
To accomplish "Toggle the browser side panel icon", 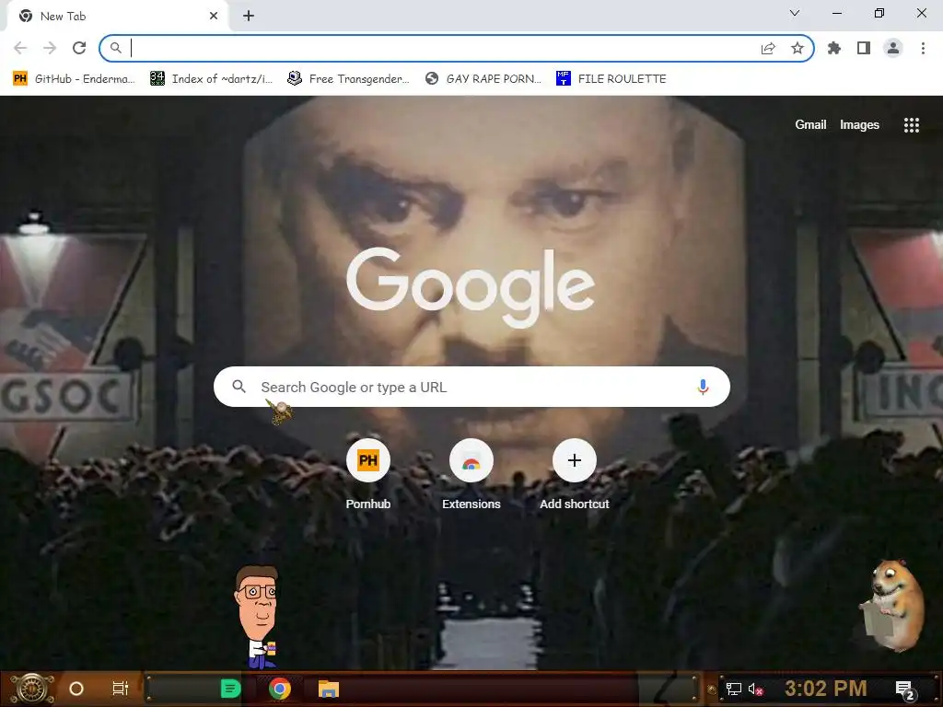I will click(x=864, y=48).
